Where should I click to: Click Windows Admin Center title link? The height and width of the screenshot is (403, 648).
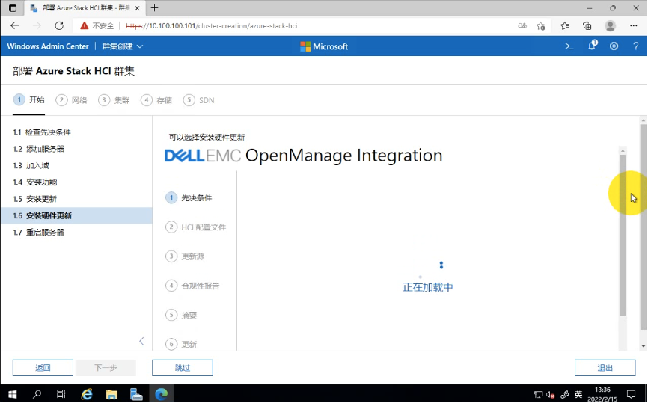pyautogui.click(x=48, y=46)
